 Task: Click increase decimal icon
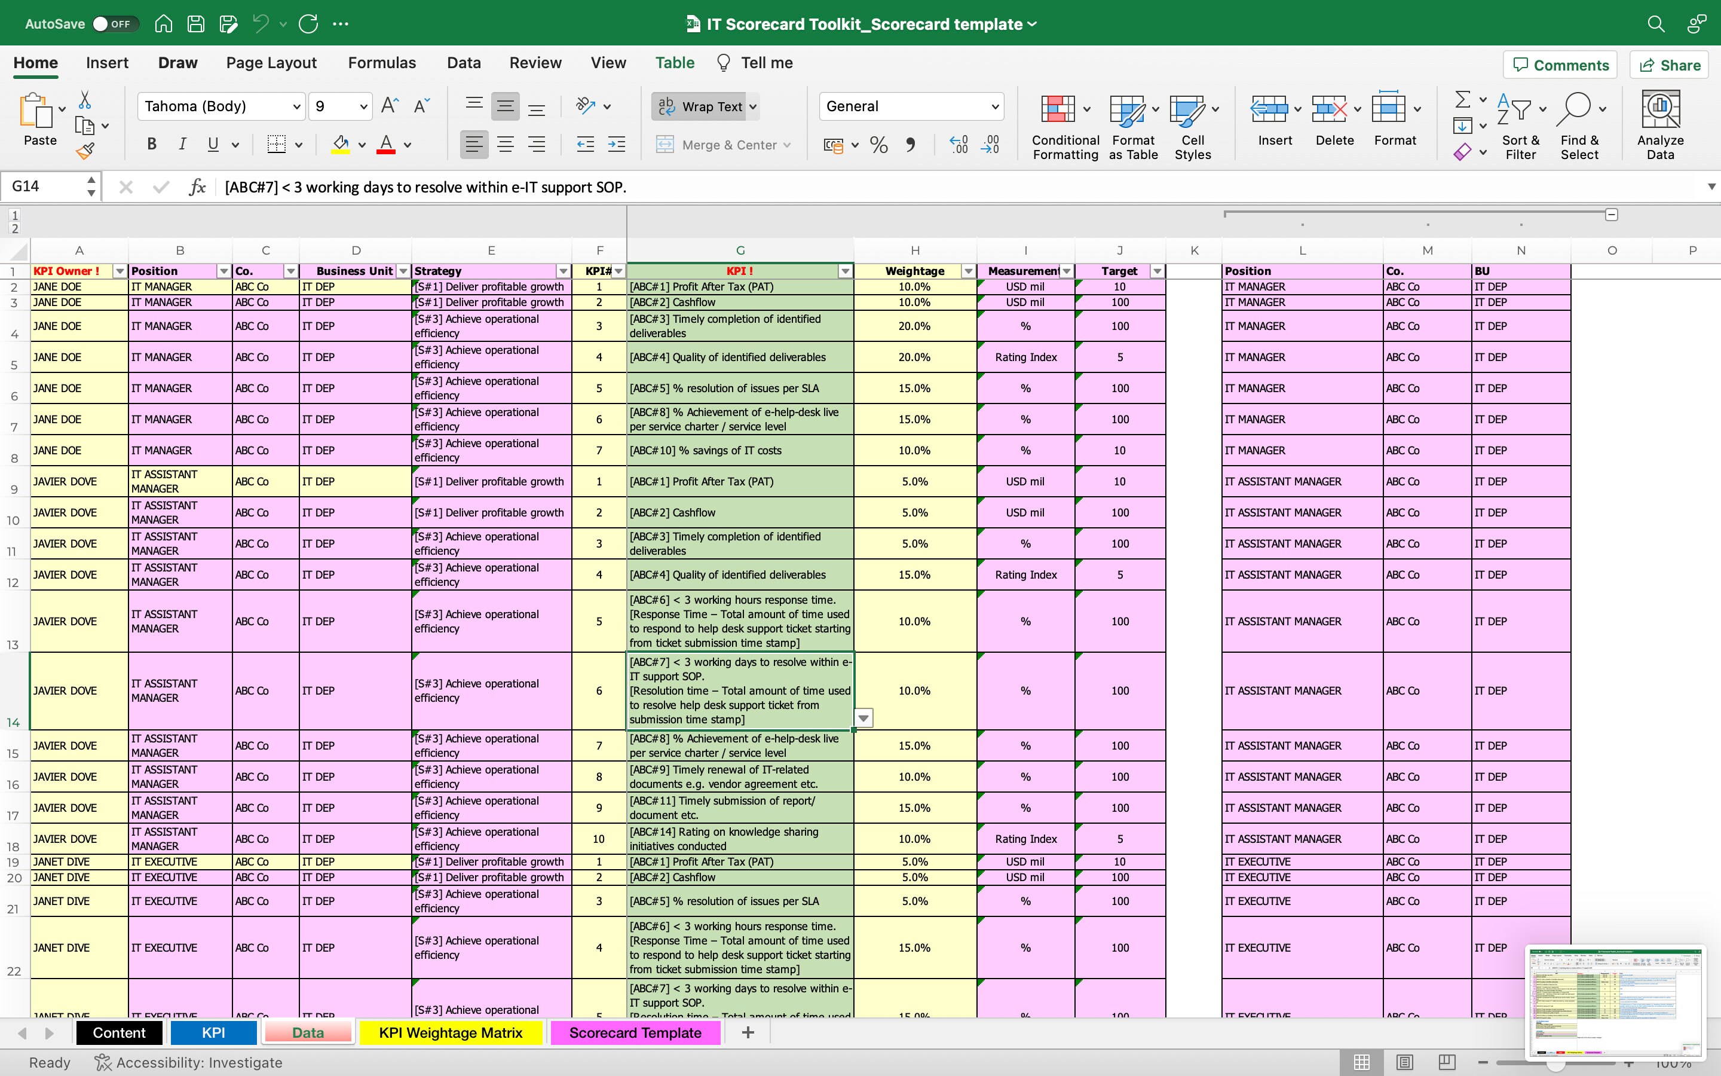point(959,145)
